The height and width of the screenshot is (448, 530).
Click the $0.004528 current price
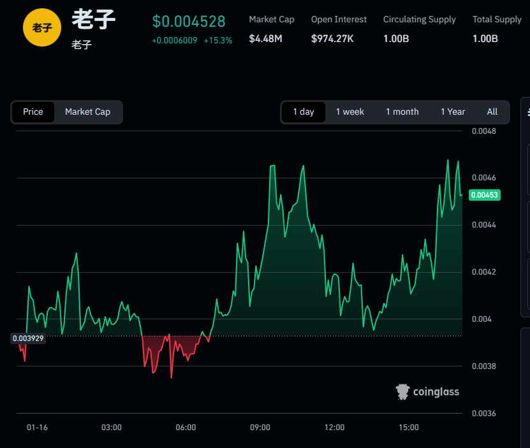point(189,21)
